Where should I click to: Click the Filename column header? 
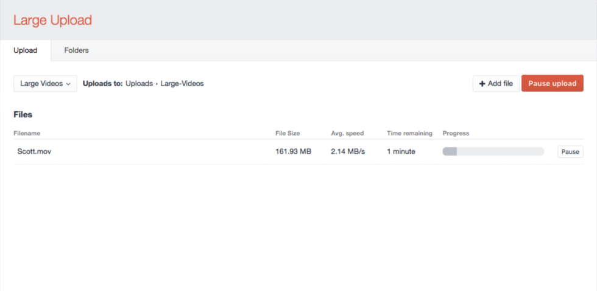tap(27, 133)
